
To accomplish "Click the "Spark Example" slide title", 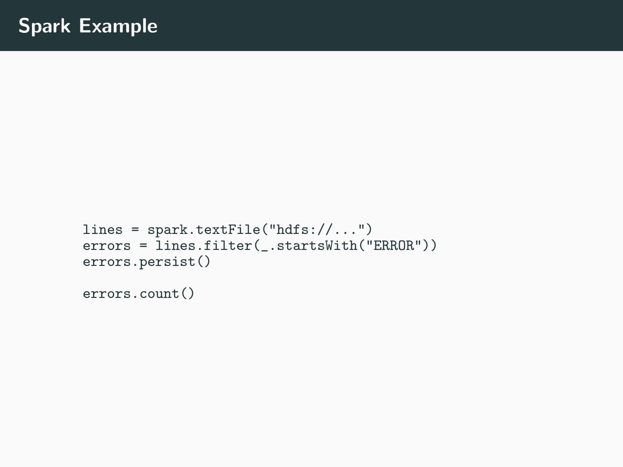I will (x=88, y=26).
